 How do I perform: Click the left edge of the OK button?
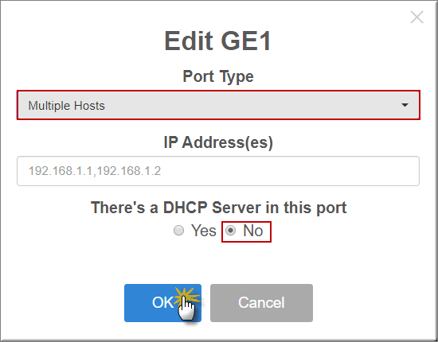(129, 303)
